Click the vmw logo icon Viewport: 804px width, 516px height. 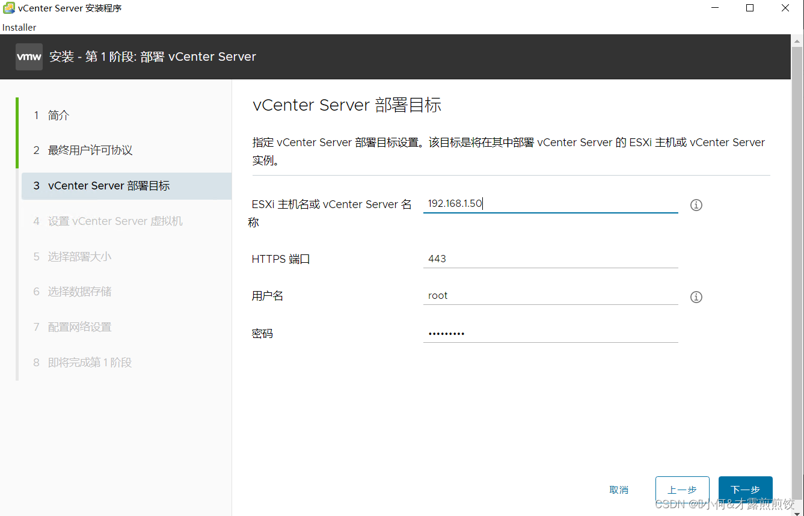tap(29, 57)
